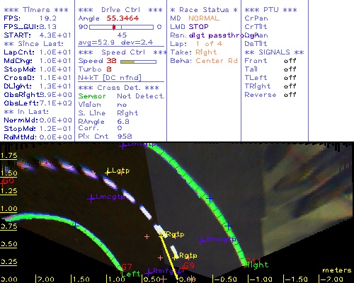354x283 pixels.
Task: Click the Race Status header
Action: tap(204, 10)
